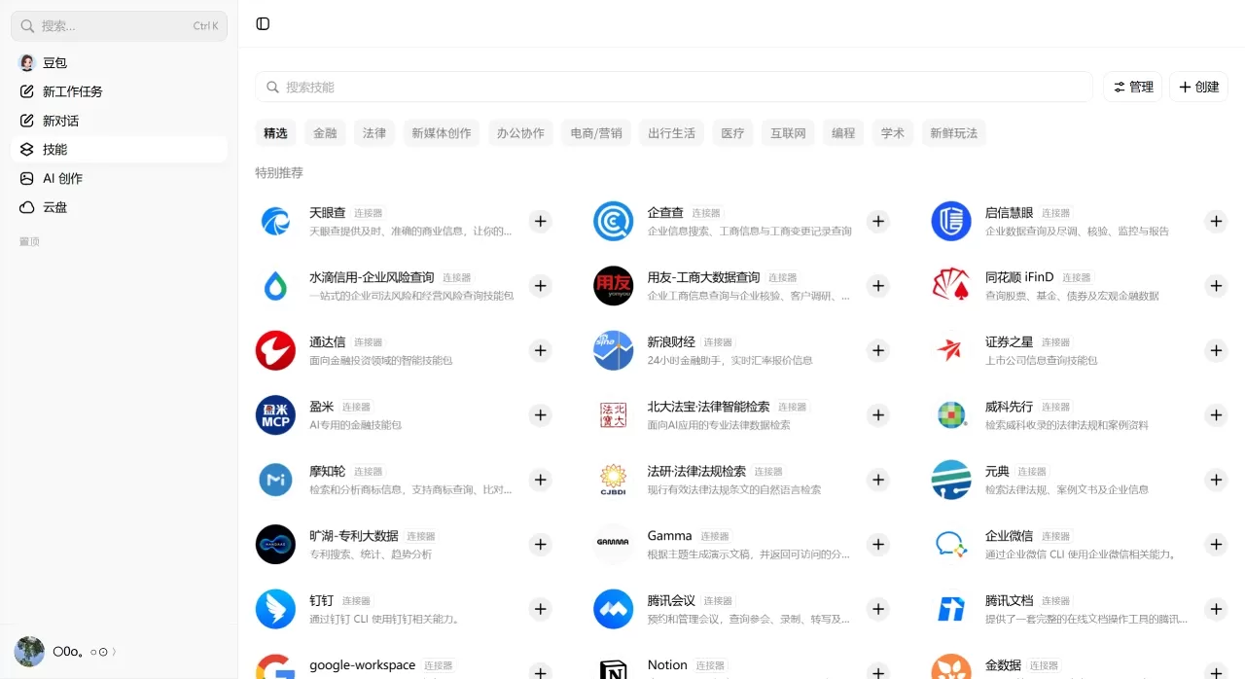1245x679 pixels.
Task: Click the 新浪财经 logo icon
Action: [614, 351]
